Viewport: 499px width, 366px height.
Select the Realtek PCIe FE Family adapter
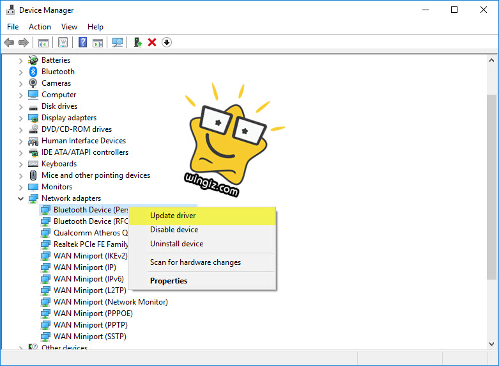(x=91, y=244)
